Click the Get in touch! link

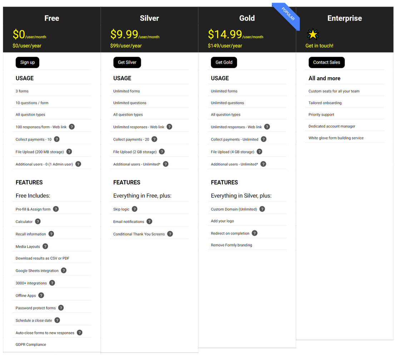319,46
